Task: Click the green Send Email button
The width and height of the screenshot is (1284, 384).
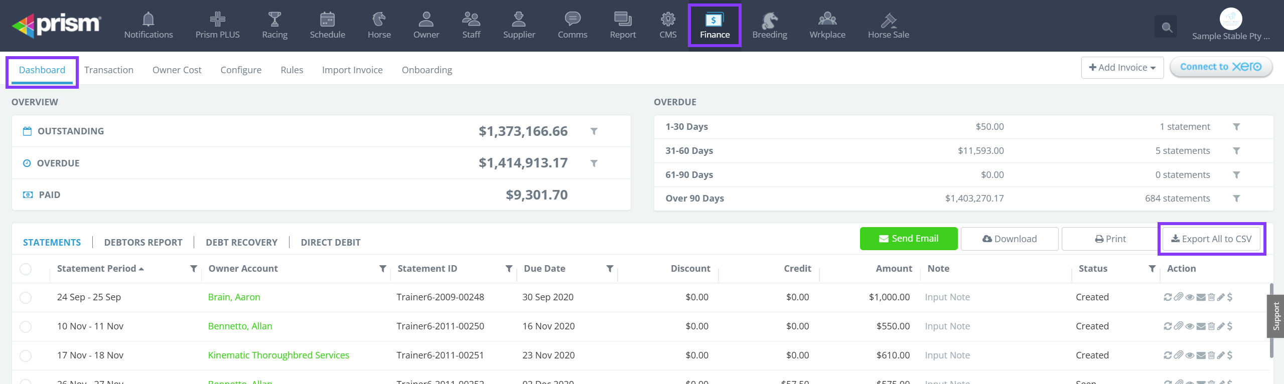Action: 908,239
